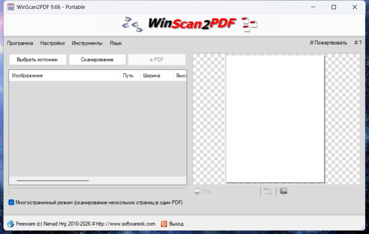Click the Сканирование button

pyautogui.click(x=97, y=60)
